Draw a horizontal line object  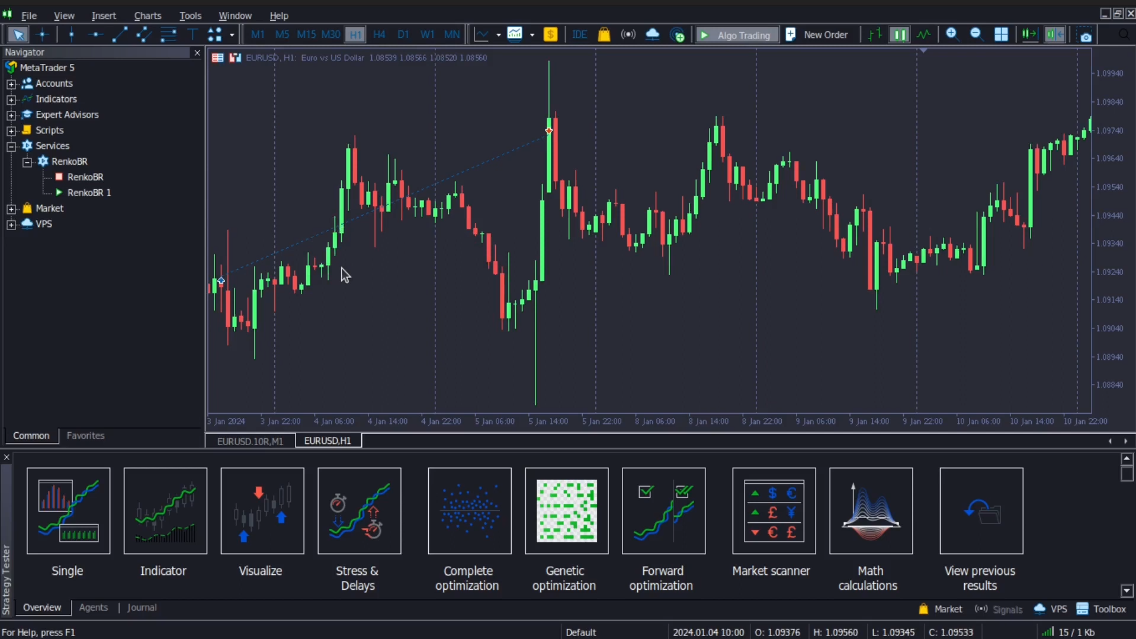tap(95, 34)
